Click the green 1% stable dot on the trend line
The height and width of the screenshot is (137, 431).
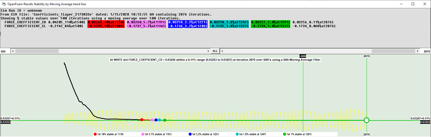(165, 120)
